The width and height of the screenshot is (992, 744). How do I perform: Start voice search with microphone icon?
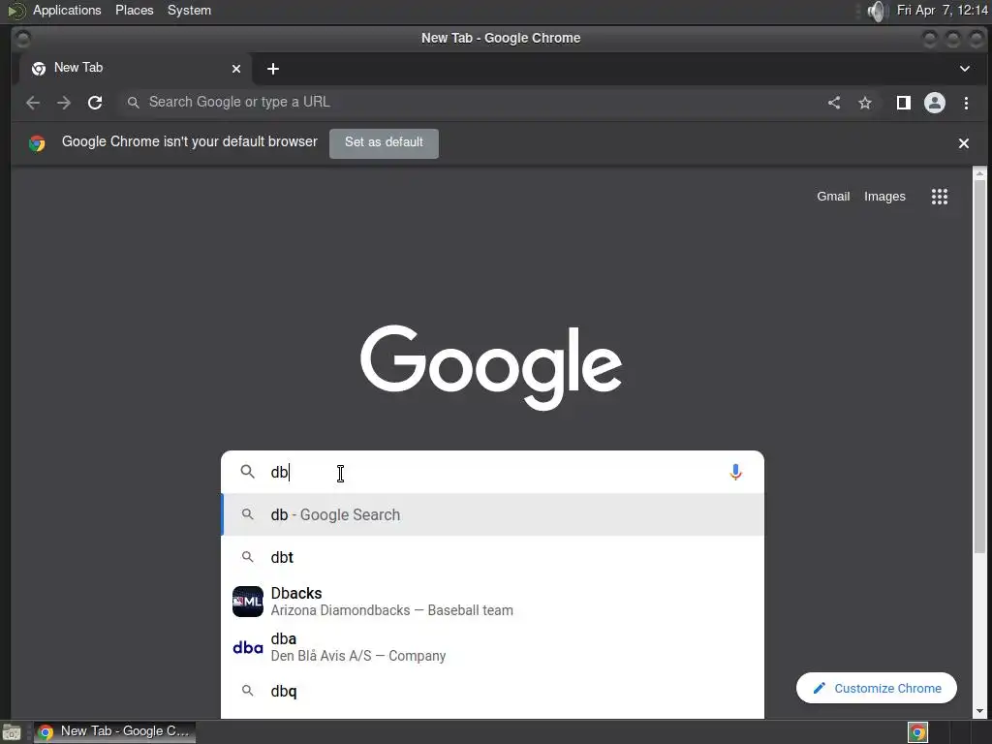pyautogui.click(x=735, y=472)
